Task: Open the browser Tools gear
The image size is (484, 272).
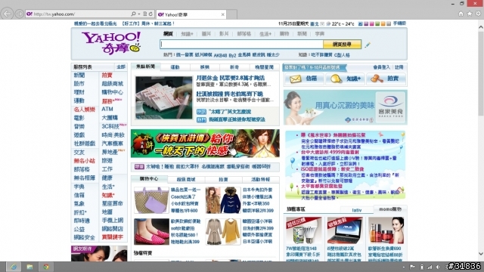Action: [x=478, y=14]
